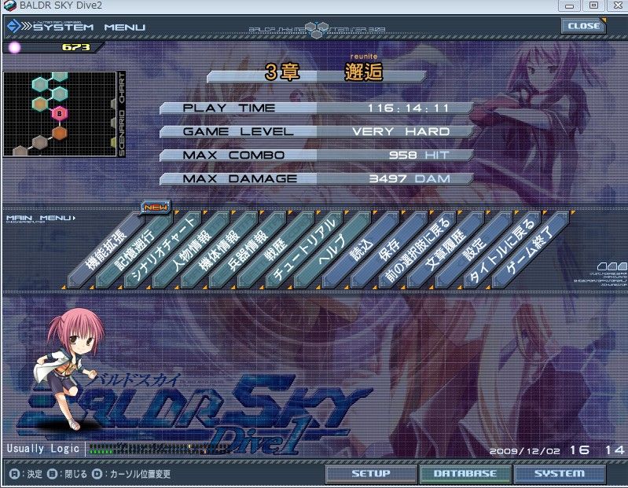Maximize the BALDR SKY Dive2 window

(593, 6)
